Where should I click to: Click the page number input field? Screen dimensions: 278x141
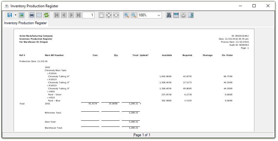click(x=89, y=15)
